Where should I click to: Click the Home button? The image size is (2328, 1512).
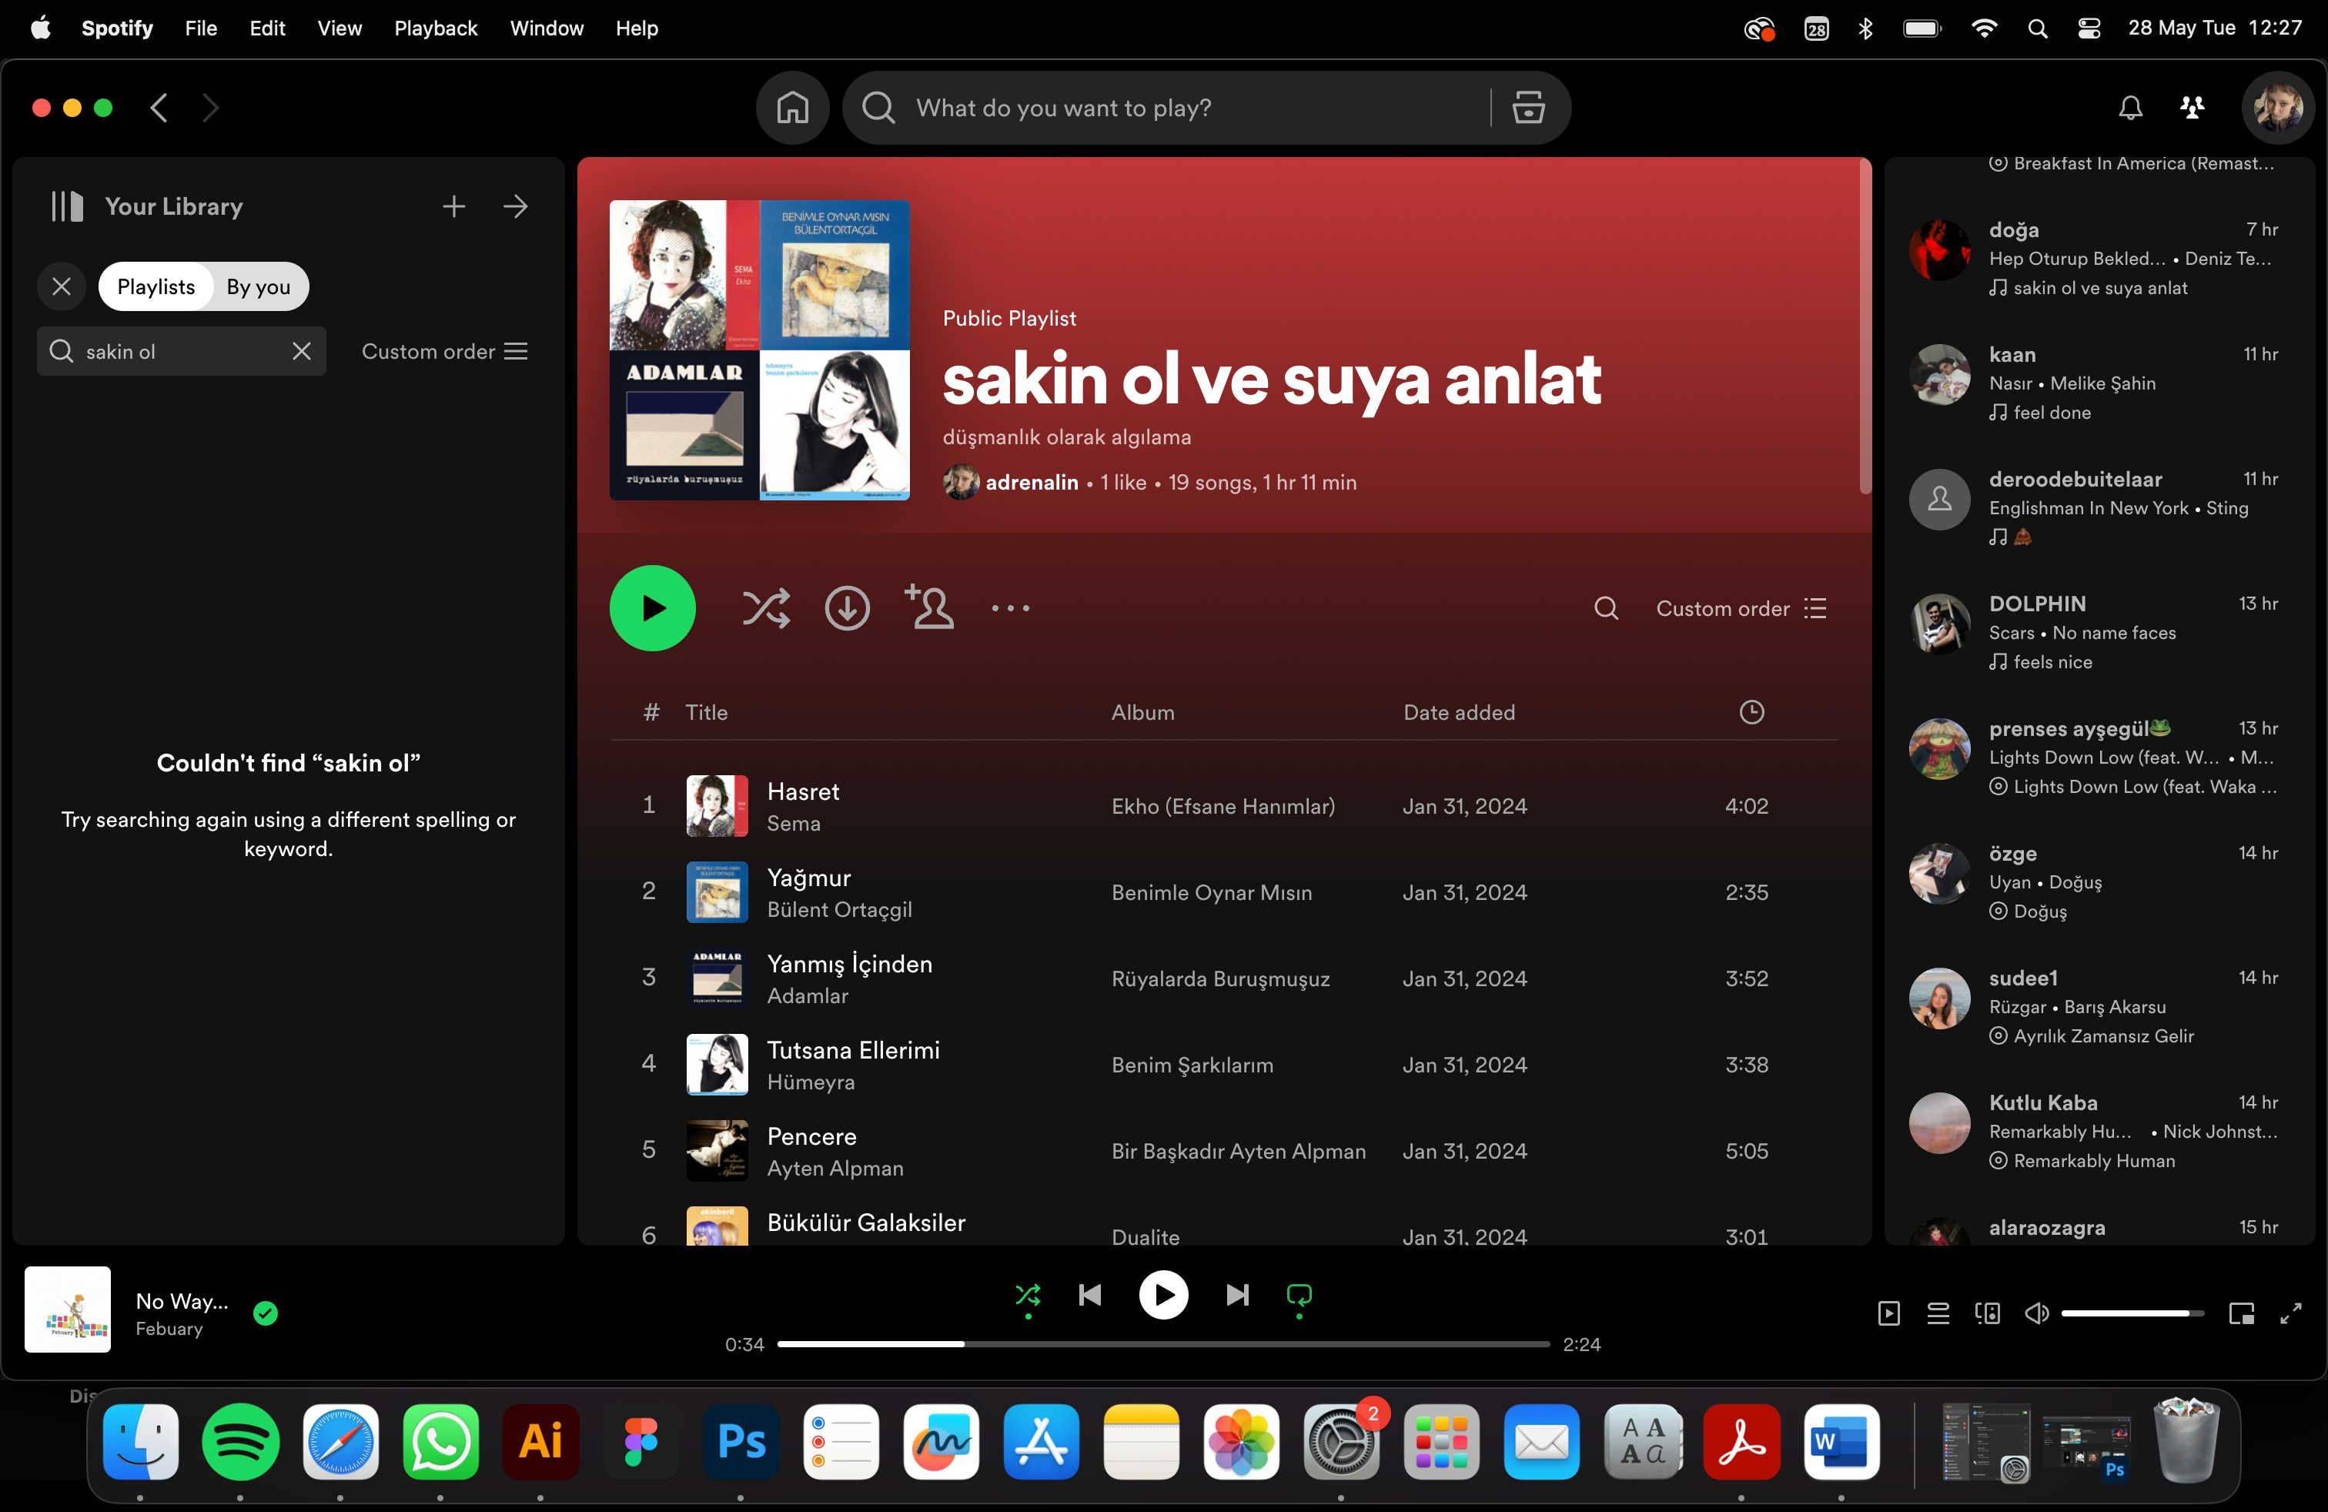792,108
